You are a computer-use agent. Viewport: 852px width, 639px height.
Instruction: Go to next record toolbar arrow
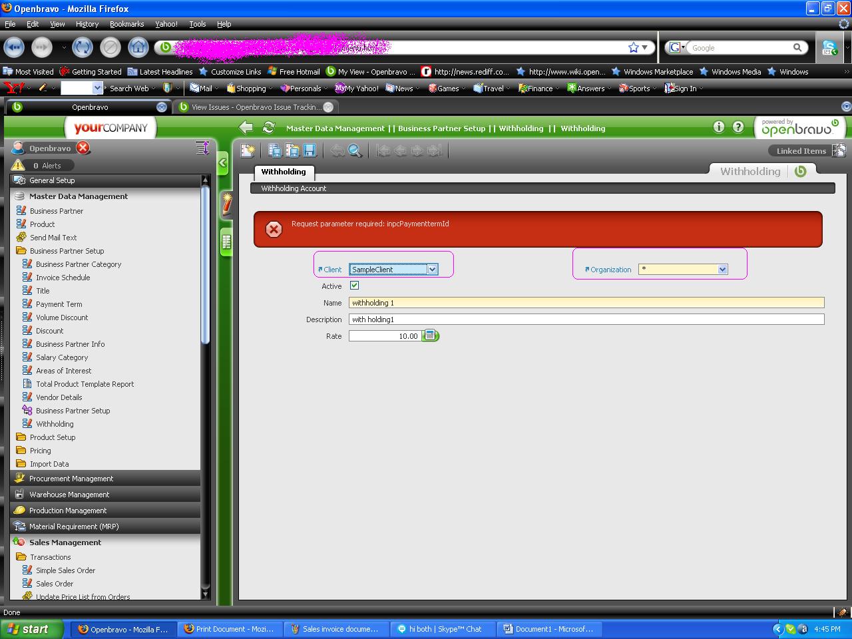(x=417, y=151)
